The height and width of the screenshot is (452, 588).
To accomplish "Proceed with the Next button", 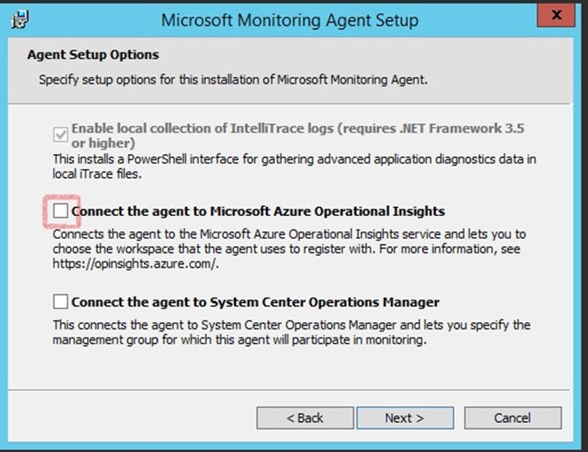I will point(405,418).
